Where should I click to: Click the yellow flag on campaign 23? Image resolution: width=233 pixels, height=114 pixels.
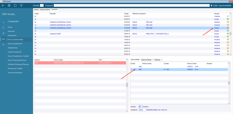[228, 51]
